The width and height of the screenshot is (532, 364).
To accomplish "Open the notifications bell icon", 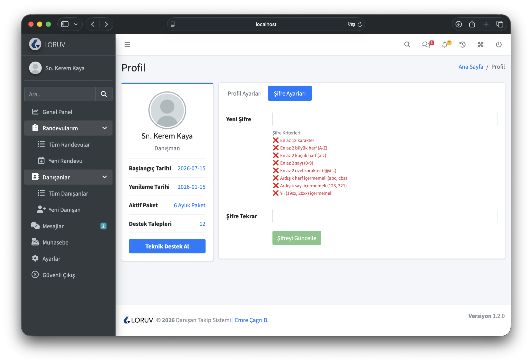I will [x=445, y=45].
